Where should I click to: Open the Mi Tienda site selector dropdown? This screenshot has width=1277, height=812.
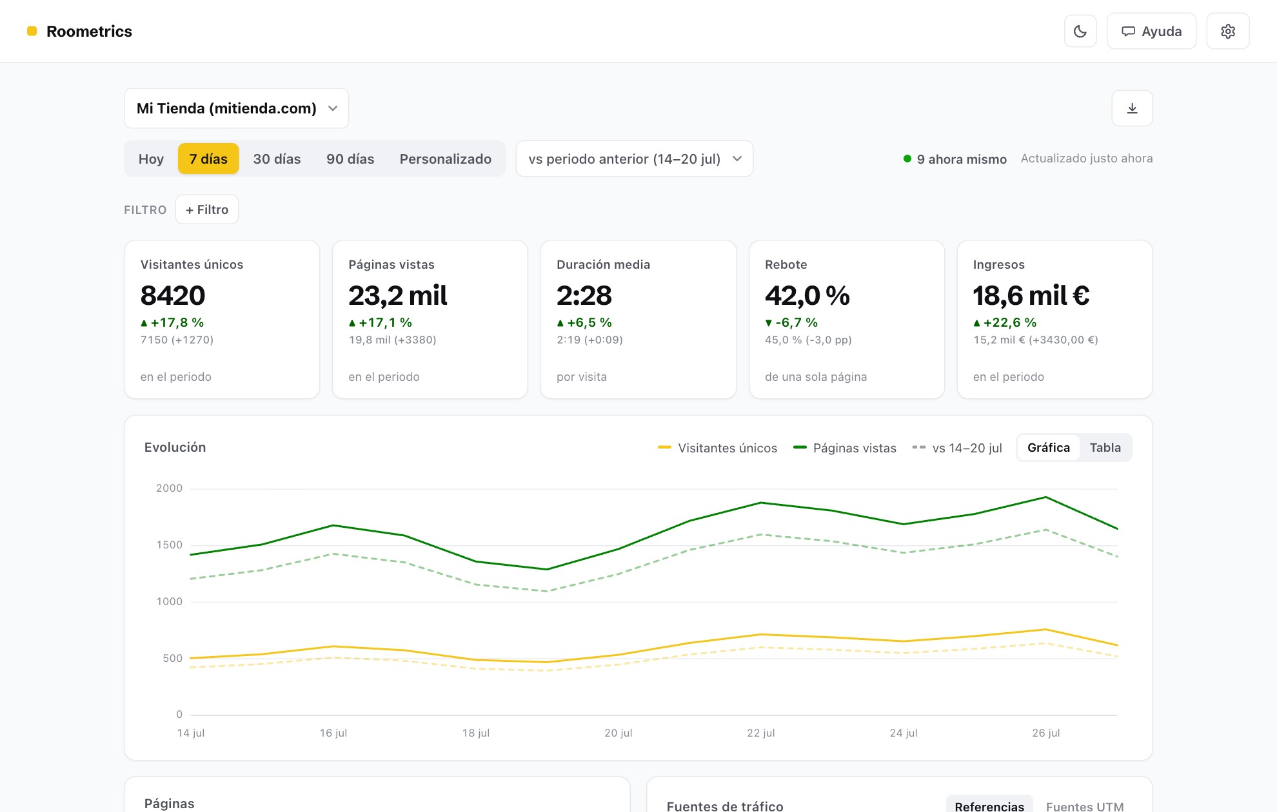coord(236,108)
